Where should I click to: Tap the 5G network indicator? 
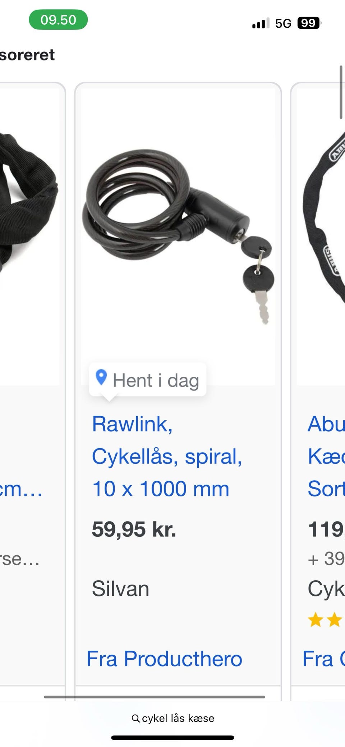(x=283, y=23)
